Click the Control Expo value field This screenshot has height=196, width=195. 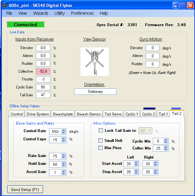pyautogui.click(x=55, y=140)
